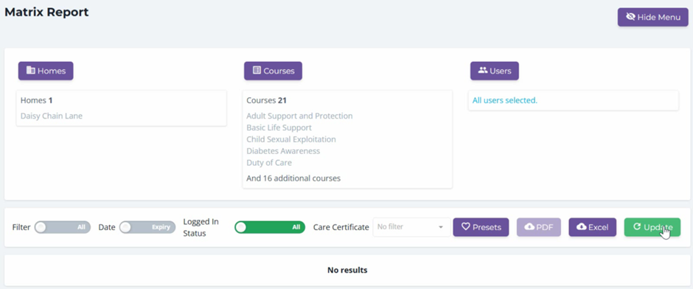Click the heart icon on Presets
693x289 pixels.
pyautogui.click(x=465, y=226)
